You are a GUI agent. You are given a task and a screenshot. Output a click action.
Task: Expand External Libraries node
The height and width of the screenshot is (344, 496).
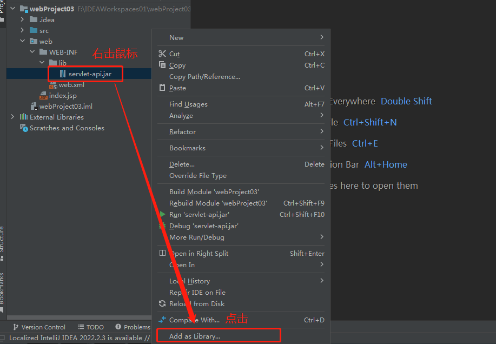point(12,117)
